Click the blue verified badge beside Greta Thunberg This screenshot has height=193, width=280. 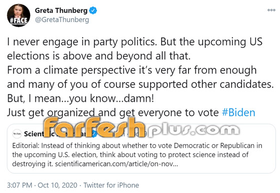(93, 10)
